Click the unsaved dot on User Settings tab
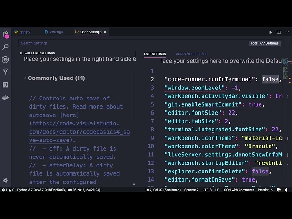292x219 pixels. pyautogui.click(x=105, y=32)
